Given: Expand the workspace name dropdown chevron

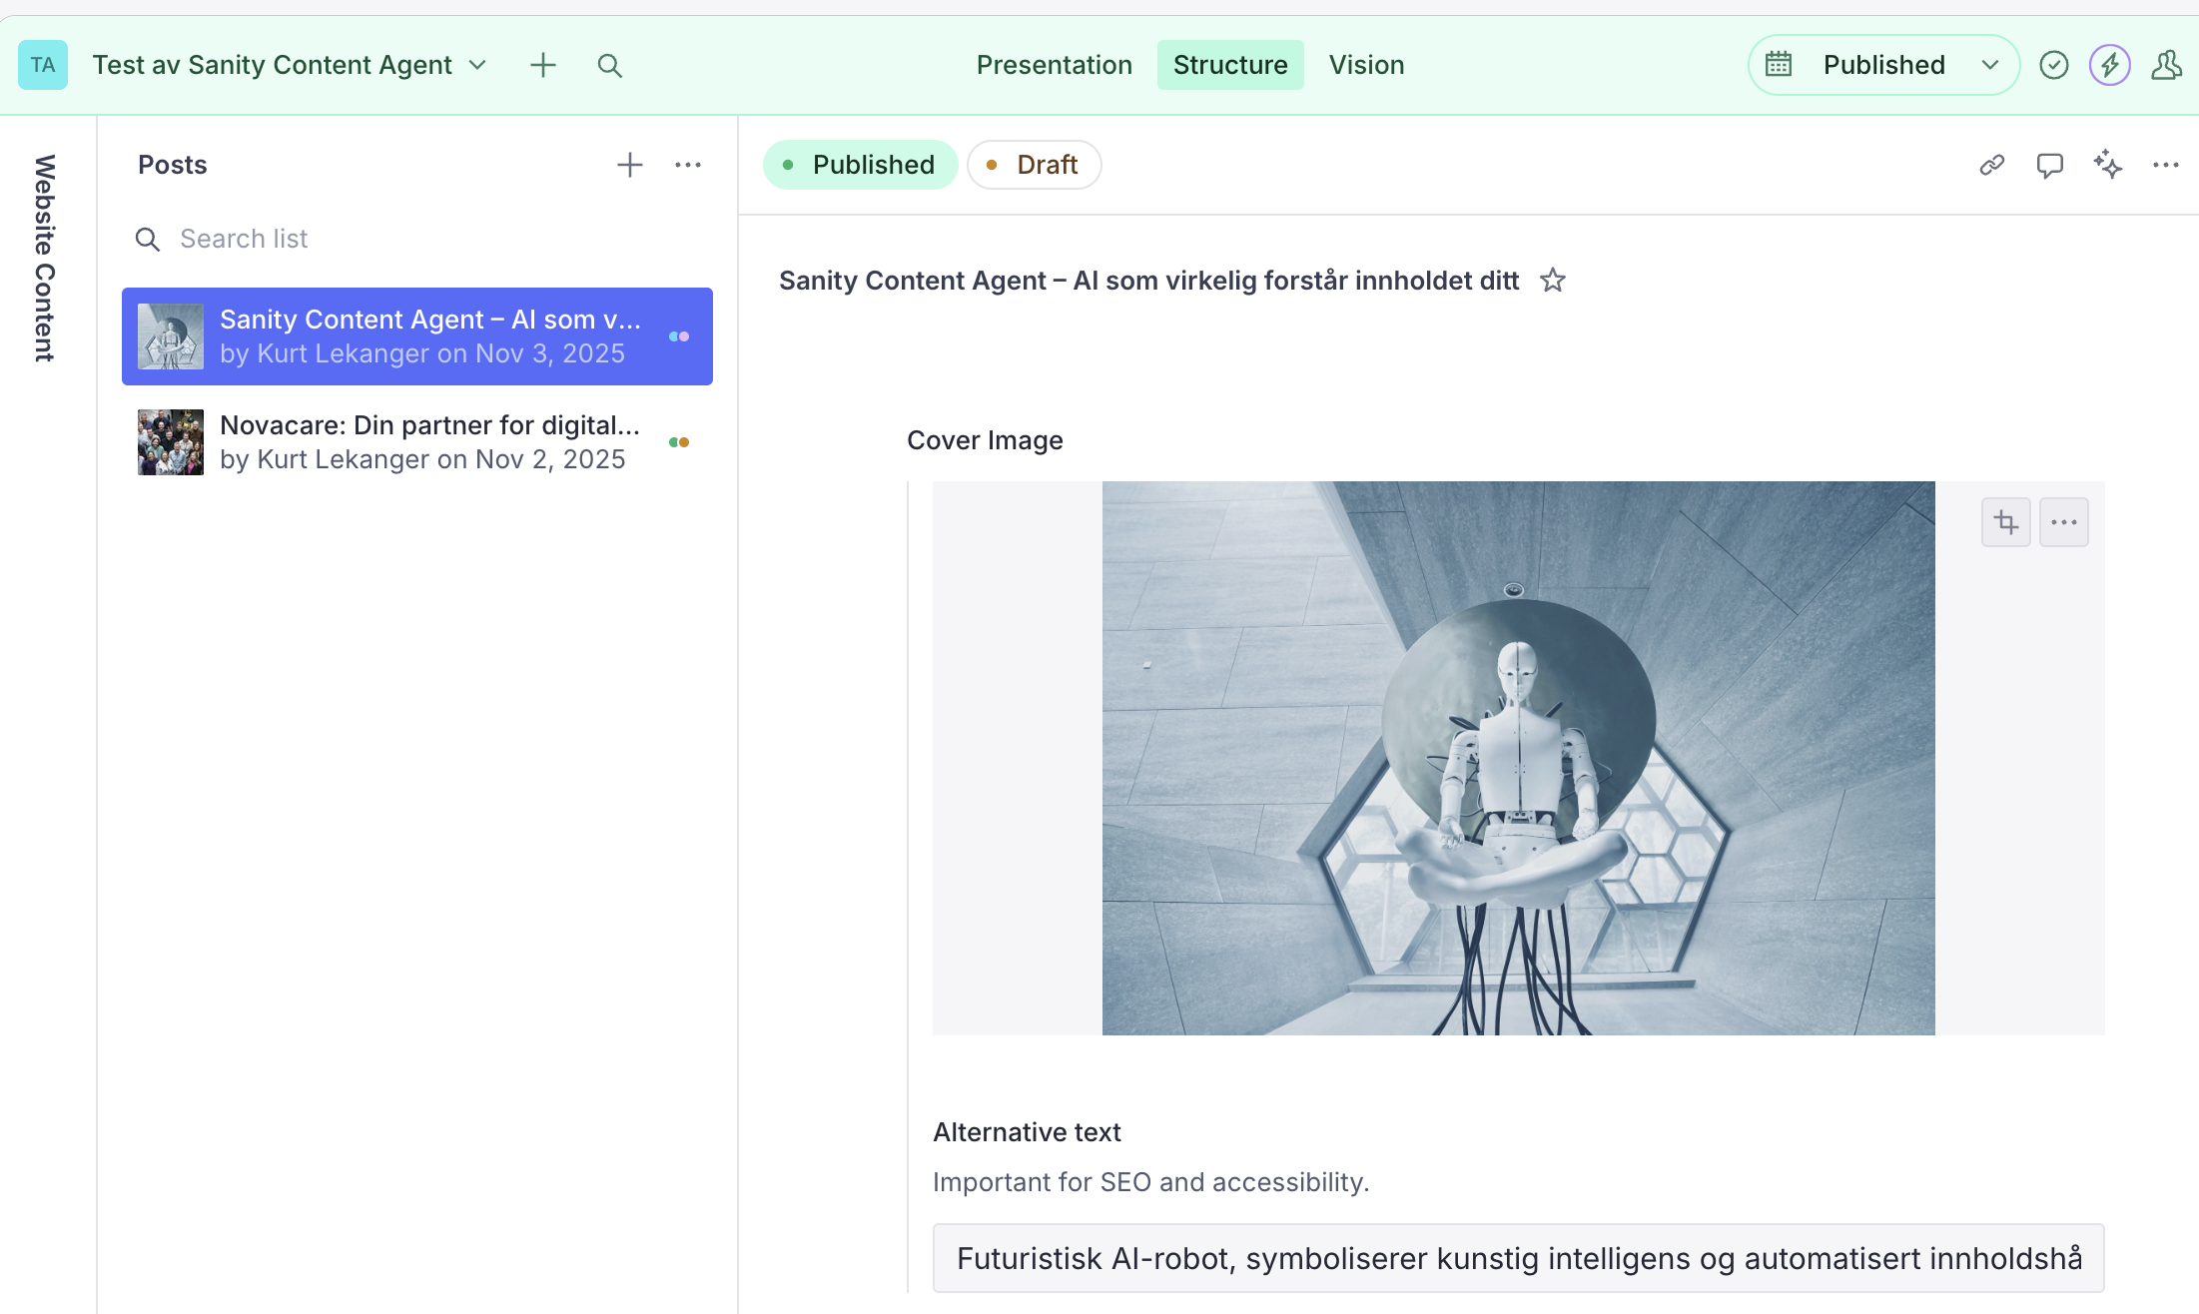Looking at the screenshot, I should pyautogui.click(x=477, y=66).
